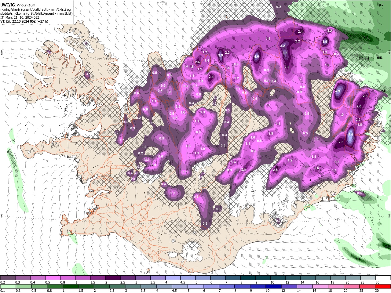The image size is (391, 293).
Task: Click the white swatch after 30 in snow scale
Action: tap(383, 278)
